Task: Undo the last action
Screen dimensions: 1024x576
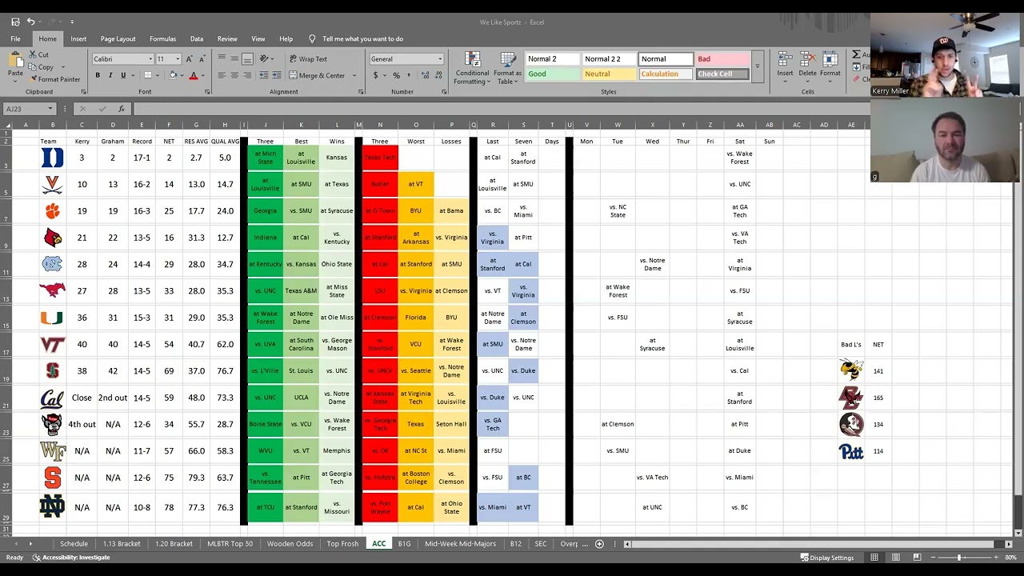Action: coord(30,22)
